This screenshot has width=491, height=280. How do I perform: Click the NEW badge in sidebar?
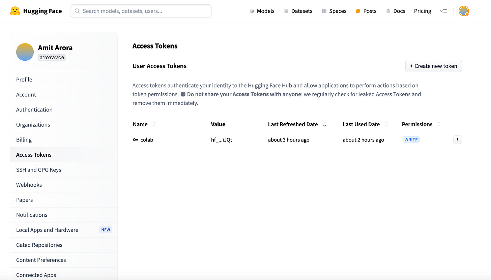[x=106, y=230]
